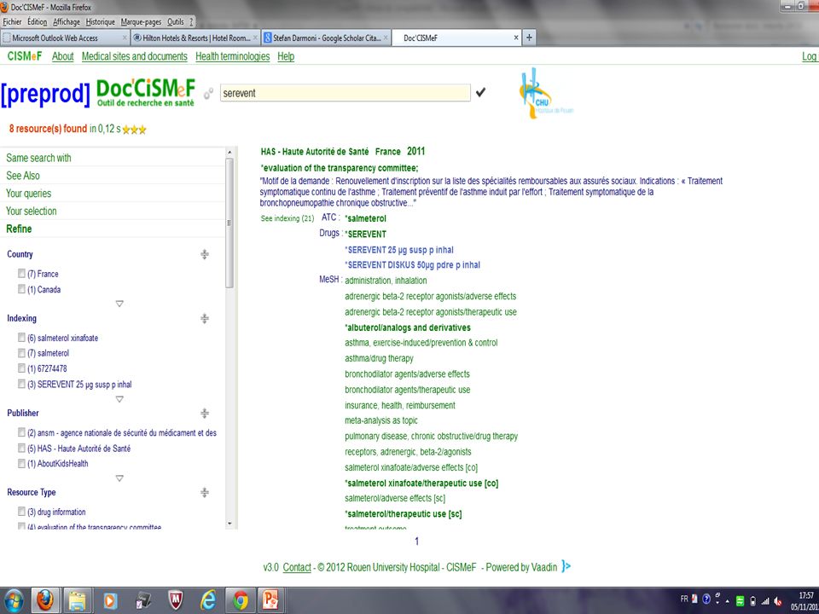
Task: Expand See indexing (21) link
Action: tap(288, 218)
